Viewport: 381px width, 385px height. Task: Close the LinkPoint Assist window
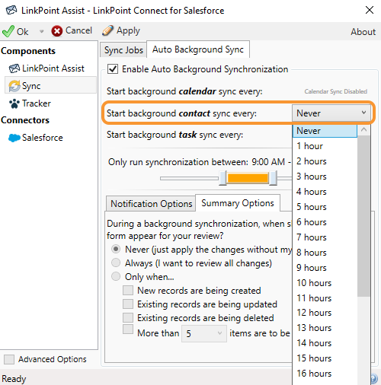[x=370, y=10]
